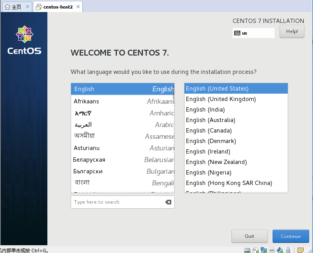313x253 pixels.
Task: Select Български (Bulgarian) language
Action: pos(122,171)
